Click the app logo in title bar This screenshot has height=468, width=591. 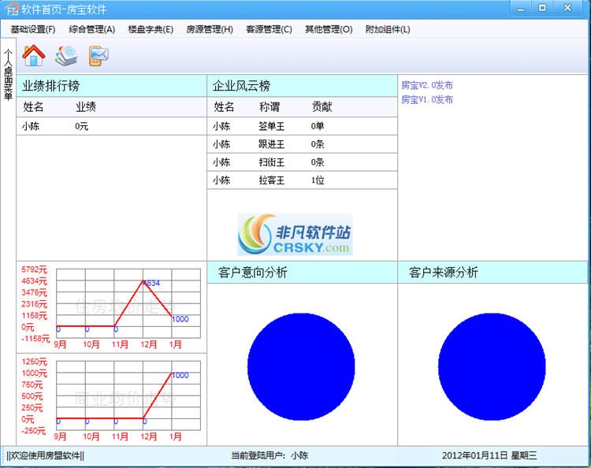click(x=12, y=9)
